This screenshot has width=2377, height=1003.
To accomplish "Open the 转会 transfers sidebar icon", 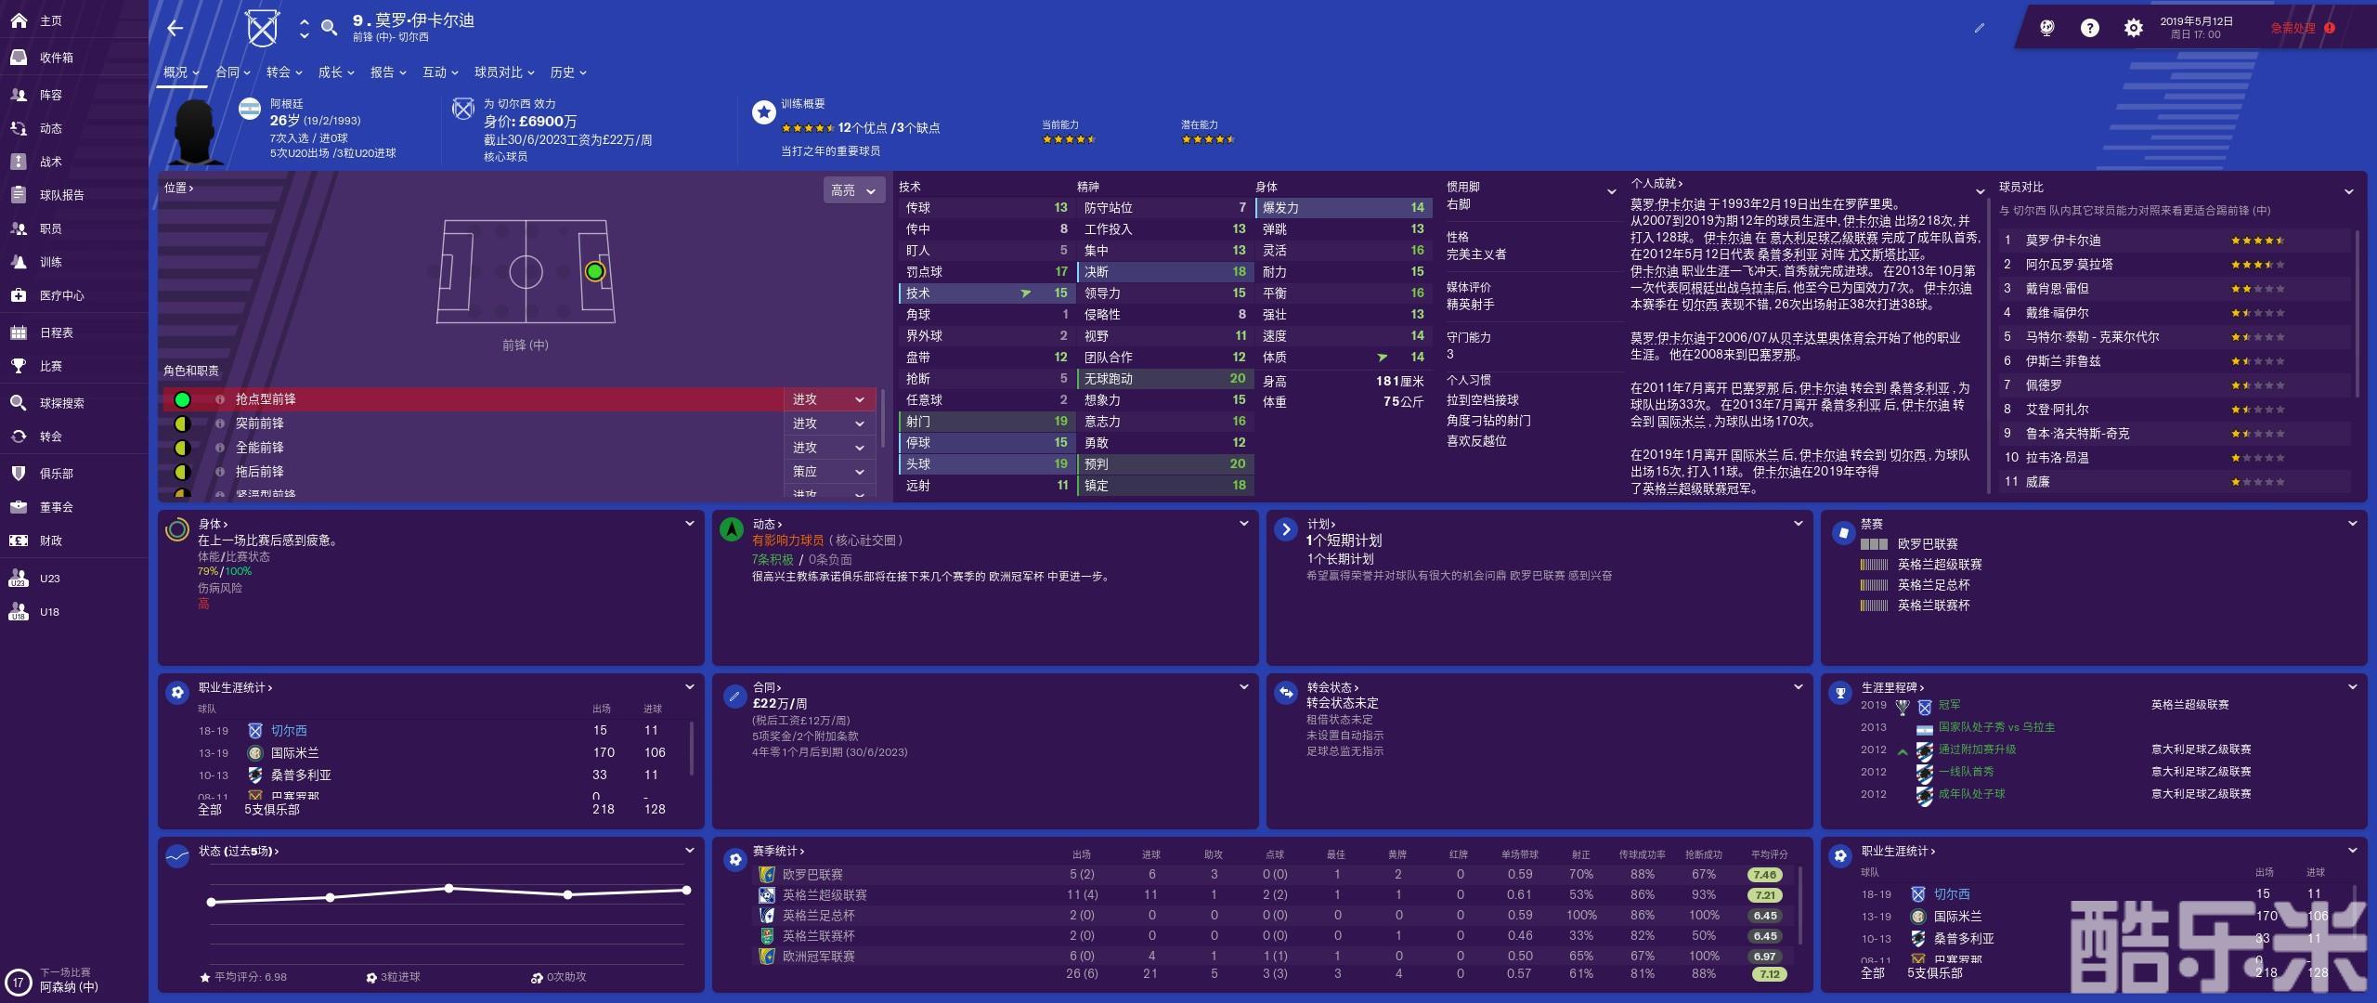I will click(x=19, y=436).
